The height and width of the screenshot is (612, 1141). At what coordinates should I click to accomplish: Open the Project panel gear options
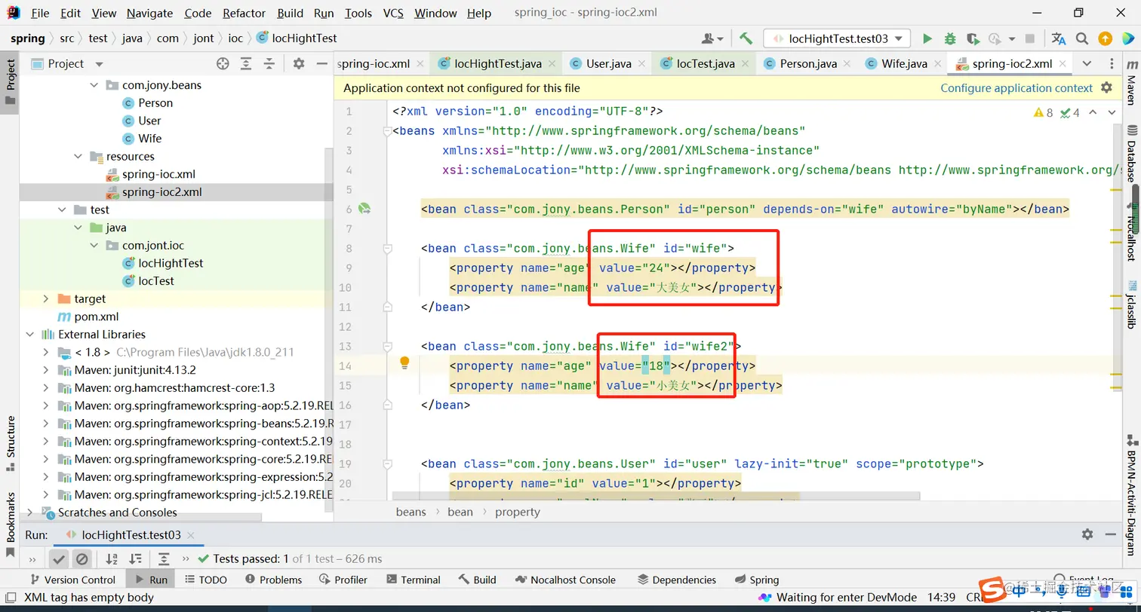(x=299, y=64)
